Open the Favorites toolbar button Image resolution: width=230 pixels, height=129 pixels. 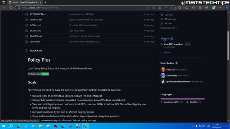pyautogui.click(x=193, y=8)
